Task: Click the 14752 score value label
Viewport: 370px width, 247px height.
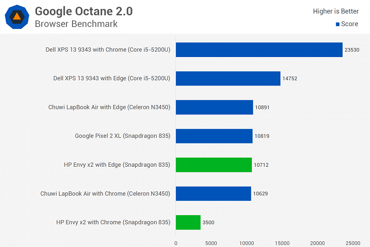Action: pyautogui.click(x=290, y=78)
